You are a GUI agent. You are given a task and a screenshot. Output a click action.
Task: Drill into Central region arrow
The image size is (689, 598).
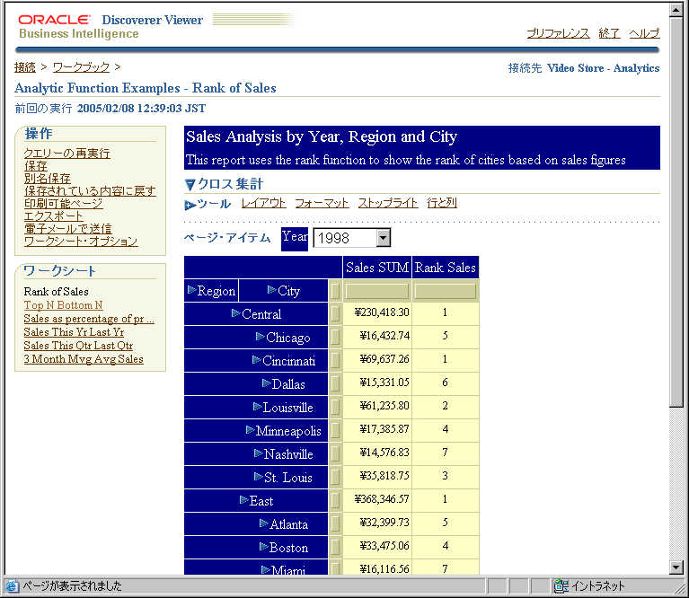point(236,313)
